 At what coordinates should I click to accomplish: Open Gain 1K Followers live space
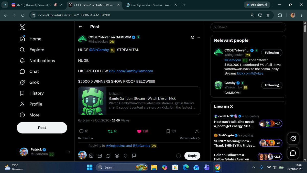point(248,157)
